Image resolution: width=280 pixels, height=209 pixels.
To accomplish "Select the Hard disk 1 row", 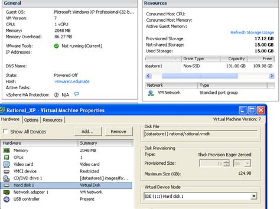I will (x=67, y=185).
